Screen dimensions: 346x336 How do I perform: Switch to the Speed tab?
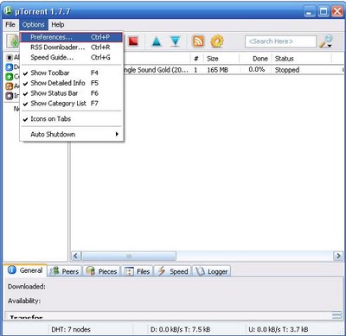(173, 271)
